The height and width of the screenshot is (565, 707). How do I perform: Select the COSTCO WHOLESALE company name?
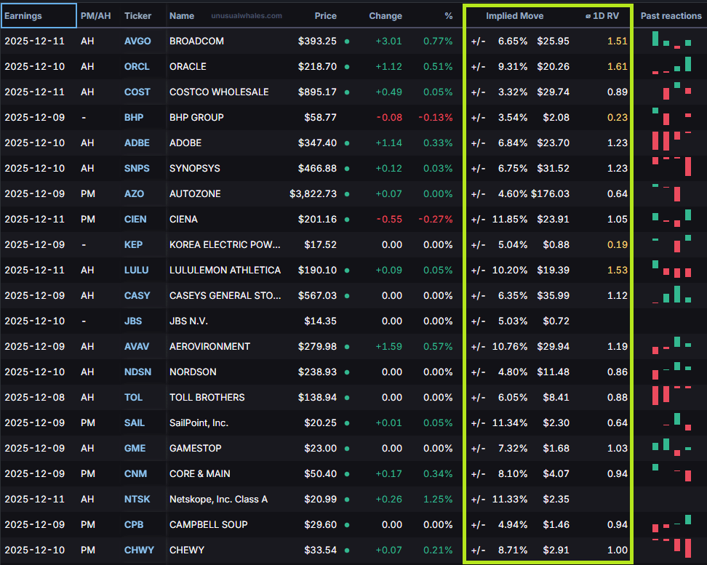coord(219,92)
